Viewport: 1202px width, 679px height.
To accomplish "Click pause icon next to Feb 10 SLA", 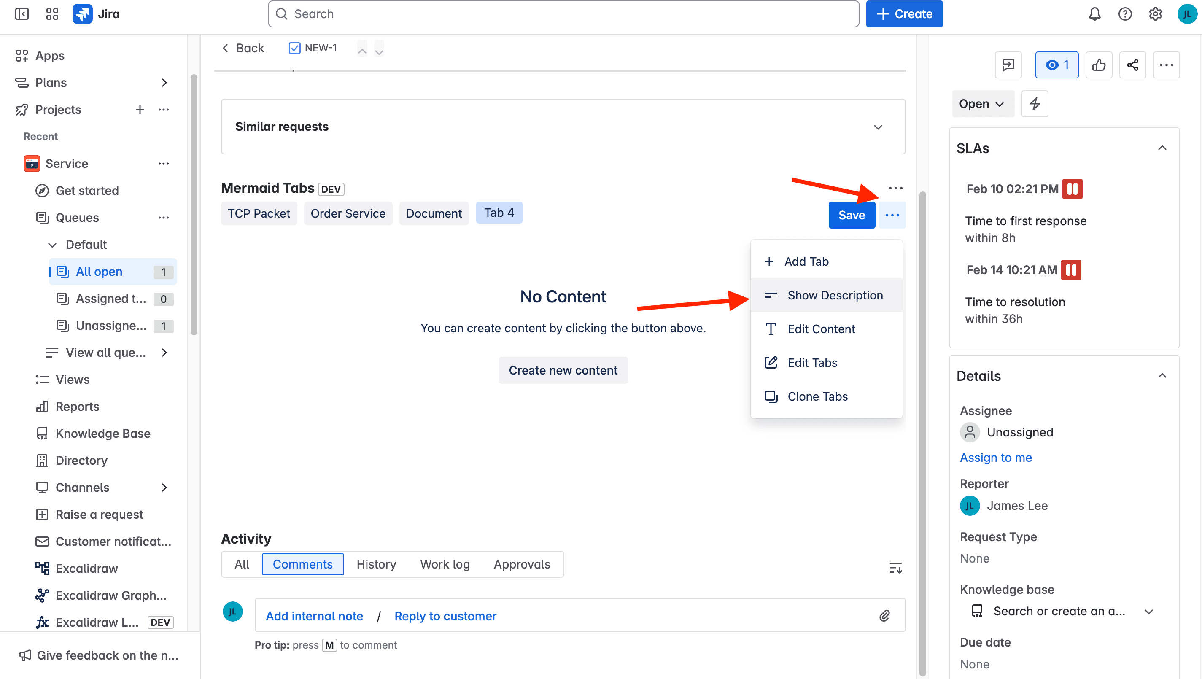I will [x=1072, y=189].
